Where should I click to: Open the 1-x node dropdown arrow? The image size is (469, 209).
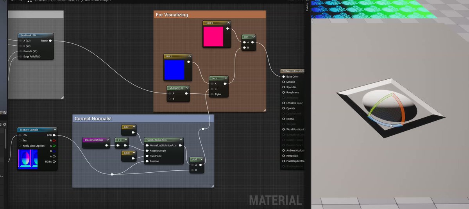(x=125, y=140)
